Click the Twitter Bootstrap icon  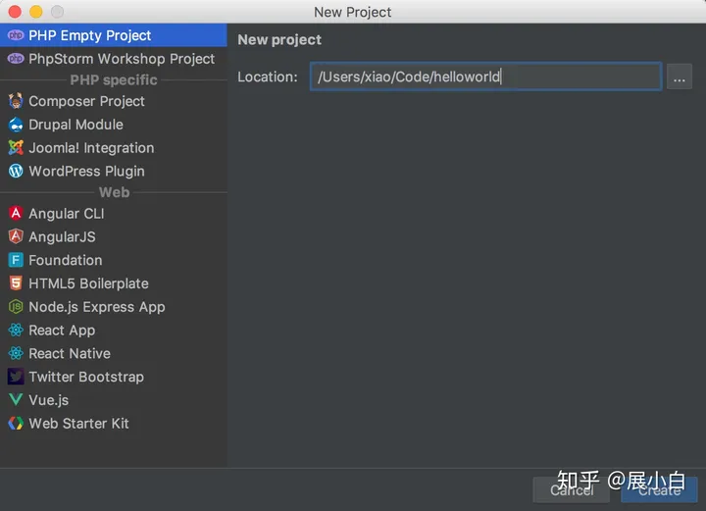pyautogui.click(x=16, y=377)
